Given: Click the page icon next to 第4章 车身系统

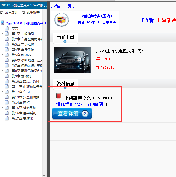Looking at the screenshot, I should (7, 49).
